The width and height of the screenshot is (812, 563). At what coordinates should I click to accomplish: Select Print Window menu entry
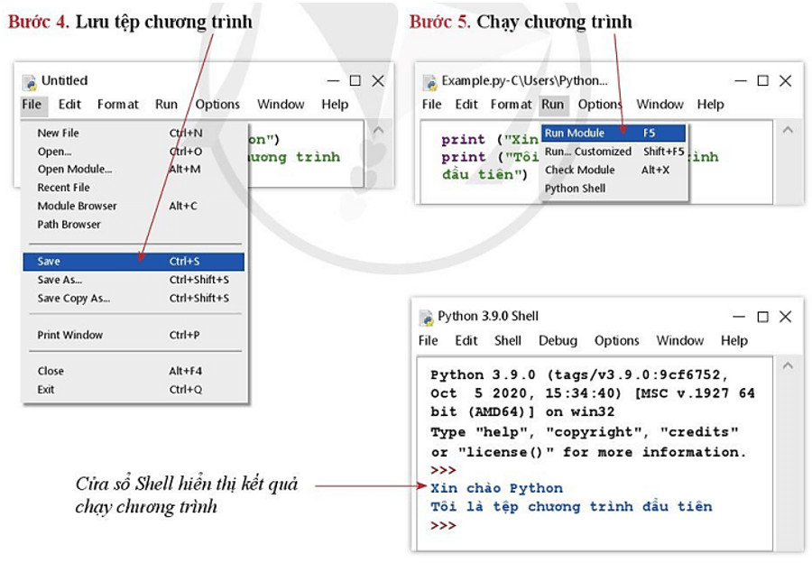coord(134,335)
